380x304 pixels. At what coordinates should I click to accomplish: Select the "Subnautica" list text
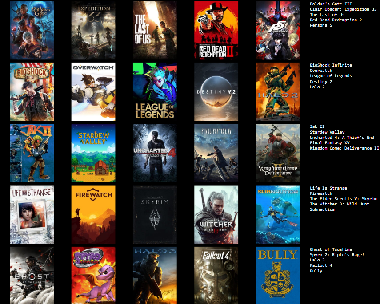(x=322, y=209)
